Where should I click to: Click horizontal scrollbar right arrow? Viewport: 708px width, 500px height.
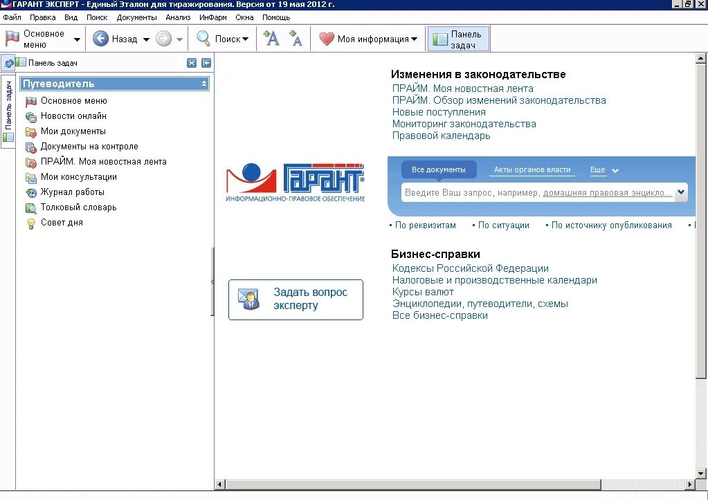(689, 485)
